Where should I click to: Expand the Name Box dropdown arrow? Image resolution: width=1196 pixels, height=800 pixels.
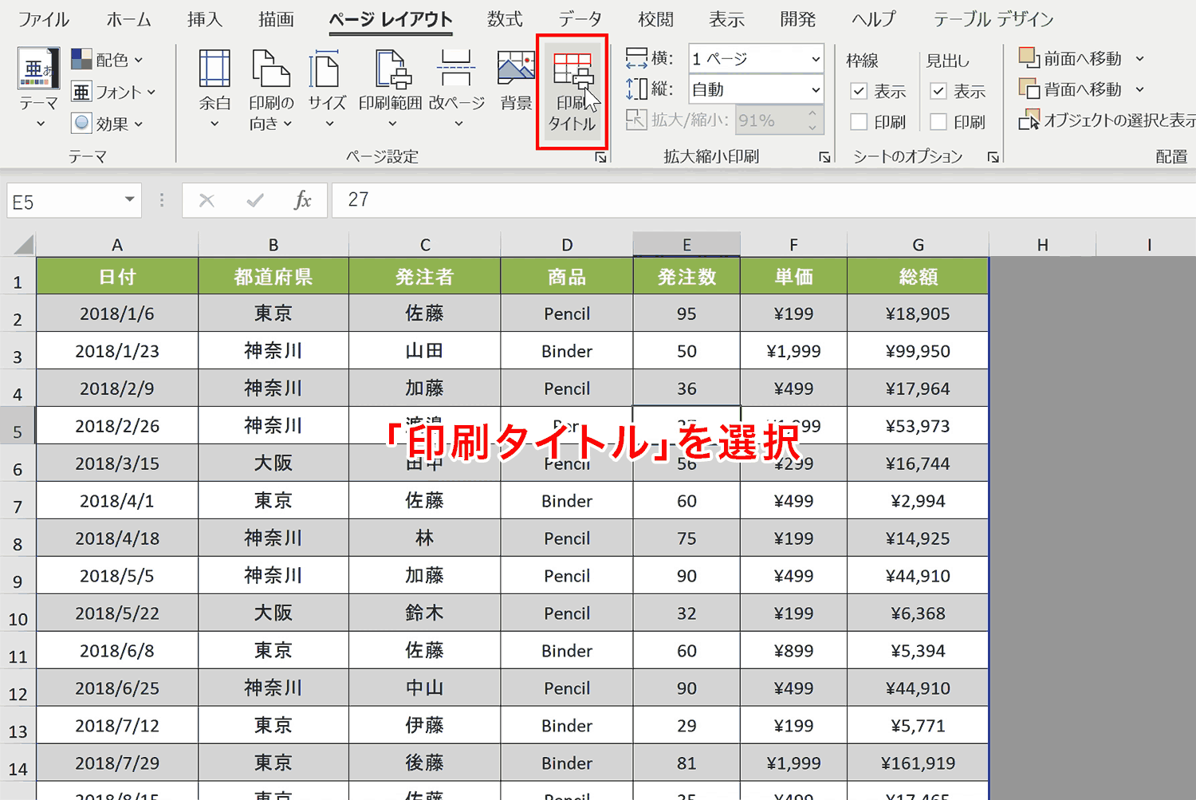pos(129,200)
